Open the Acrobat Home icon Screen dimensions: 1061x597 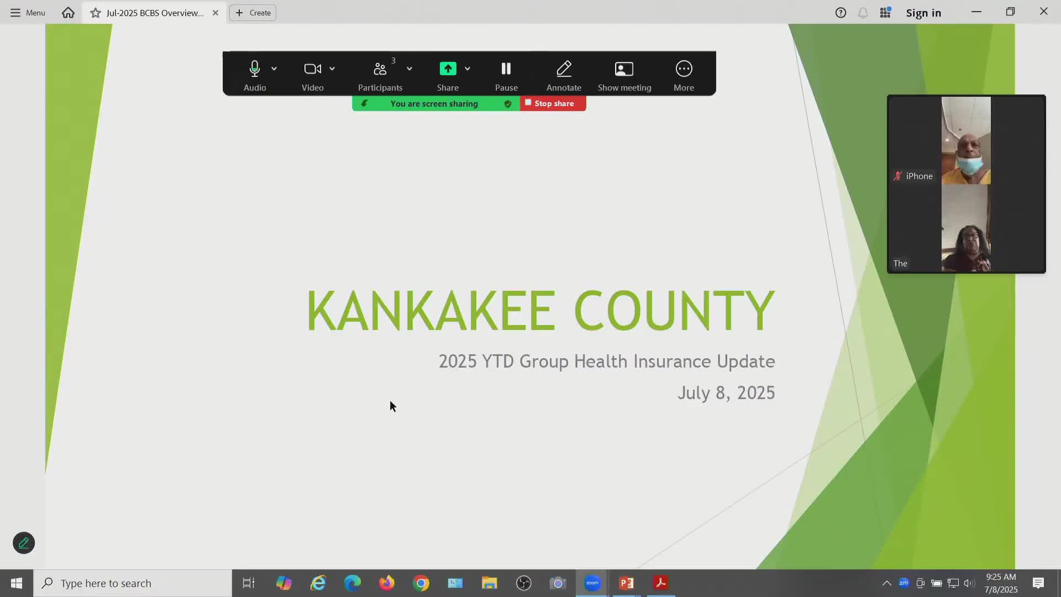68,12
